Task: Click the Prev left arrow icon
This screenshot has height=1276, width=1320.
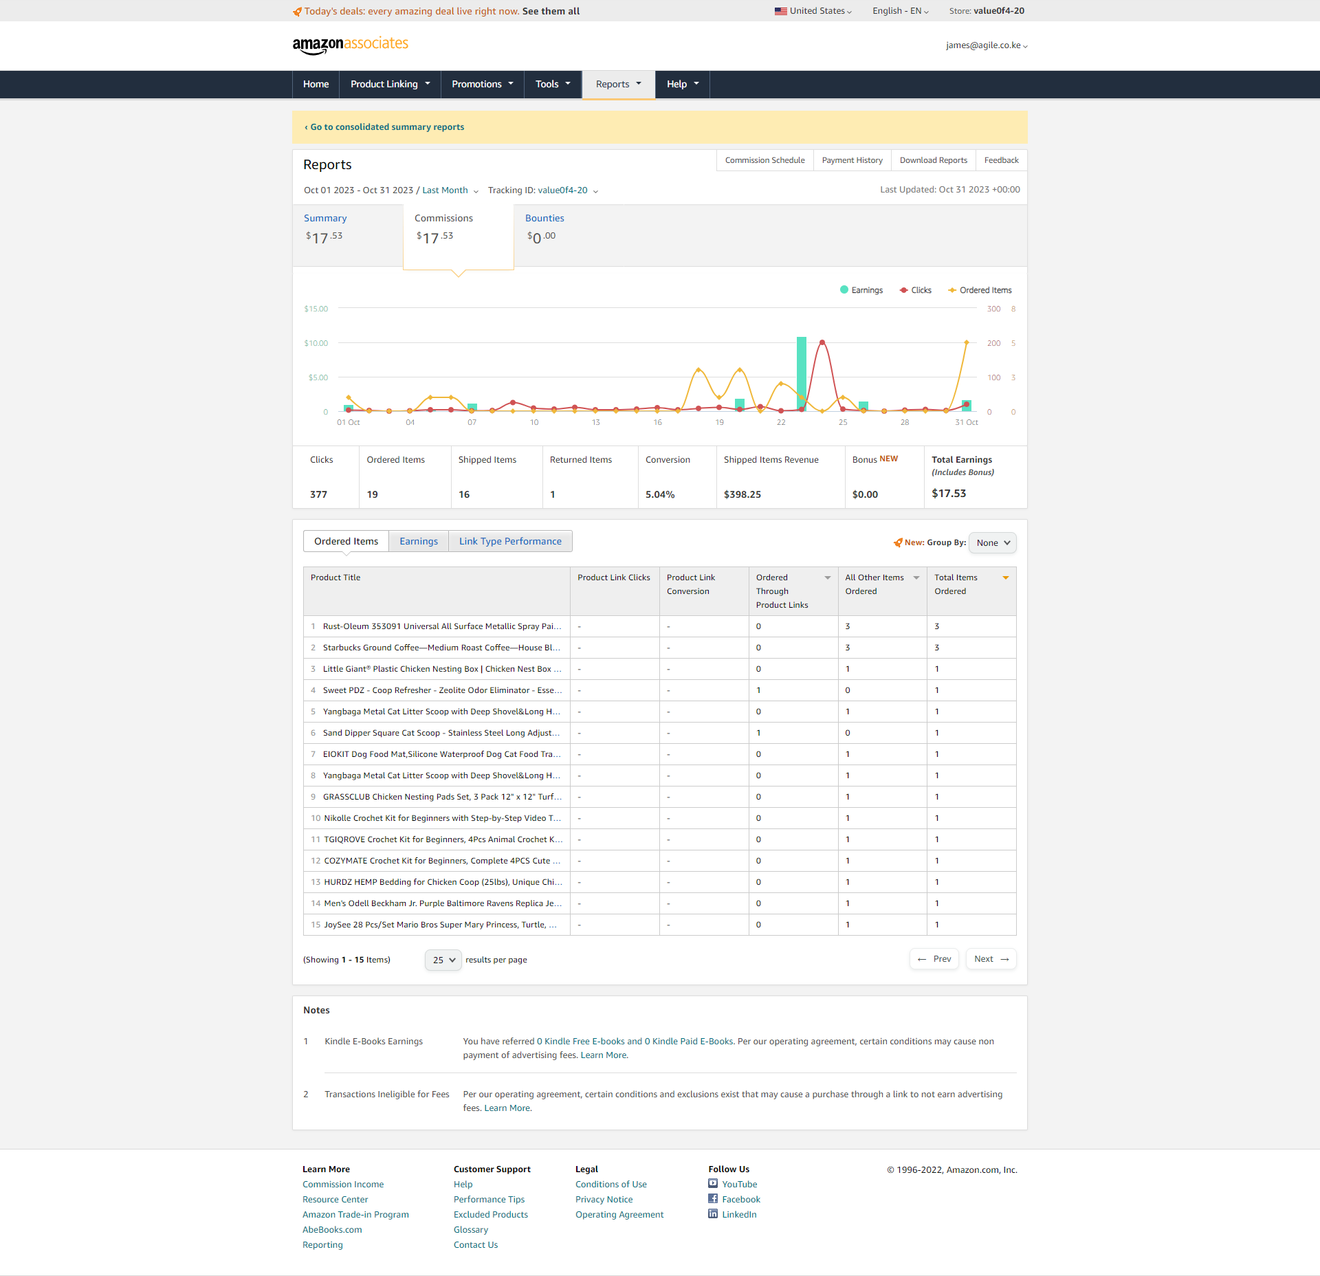Action: (922, 959)
